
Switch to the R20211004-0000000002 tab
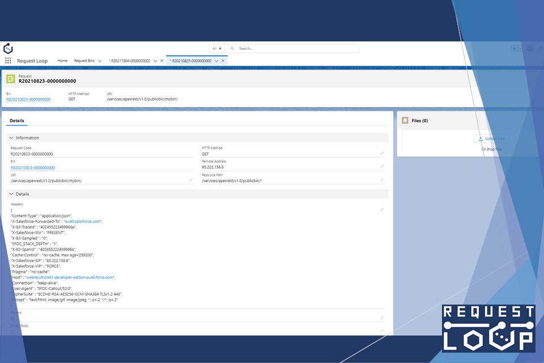pos(130,61)
